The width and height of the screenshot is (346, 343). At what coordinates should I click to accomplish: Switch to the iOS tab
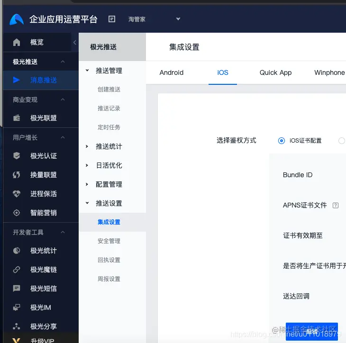coord(223,72)
